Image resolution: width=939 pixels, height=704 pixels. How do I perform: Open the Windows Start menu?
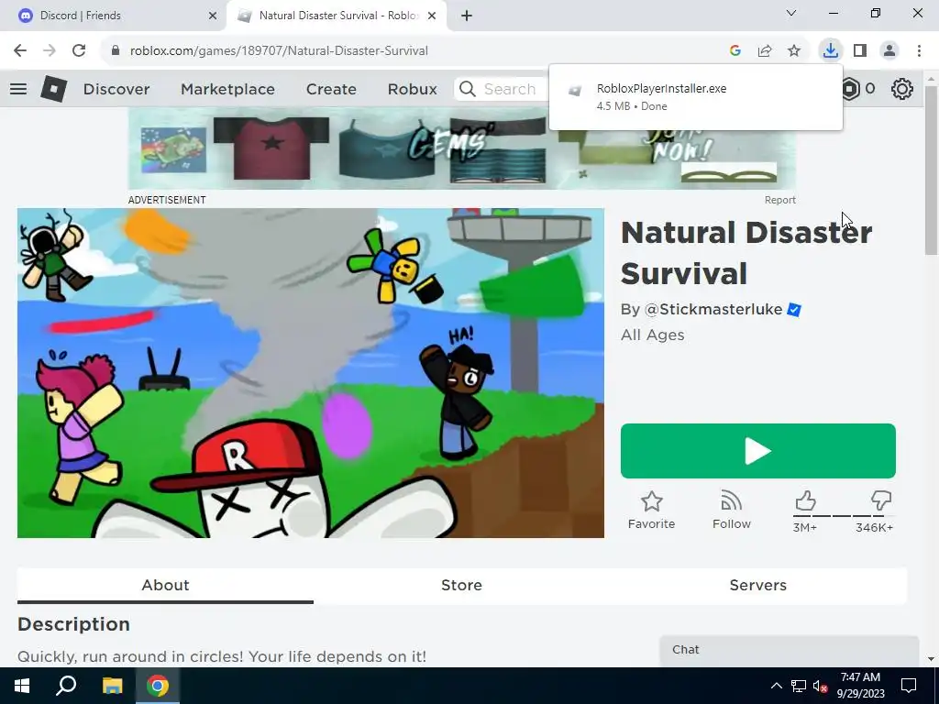pos(22,686)
